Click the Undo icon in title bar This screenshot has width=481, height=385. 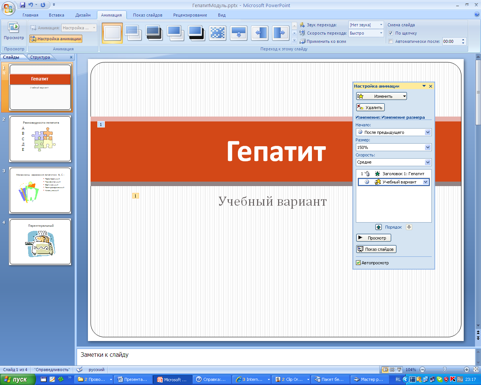pos(31,5)
